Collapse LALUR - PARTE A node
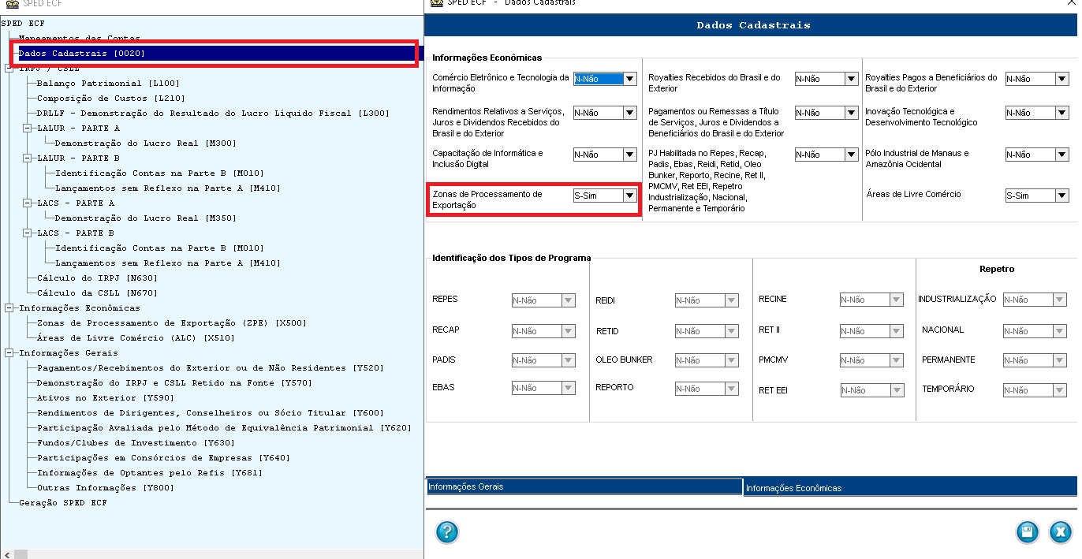The width and height of the screenshot is (1082, 559). tap(27, 129)
